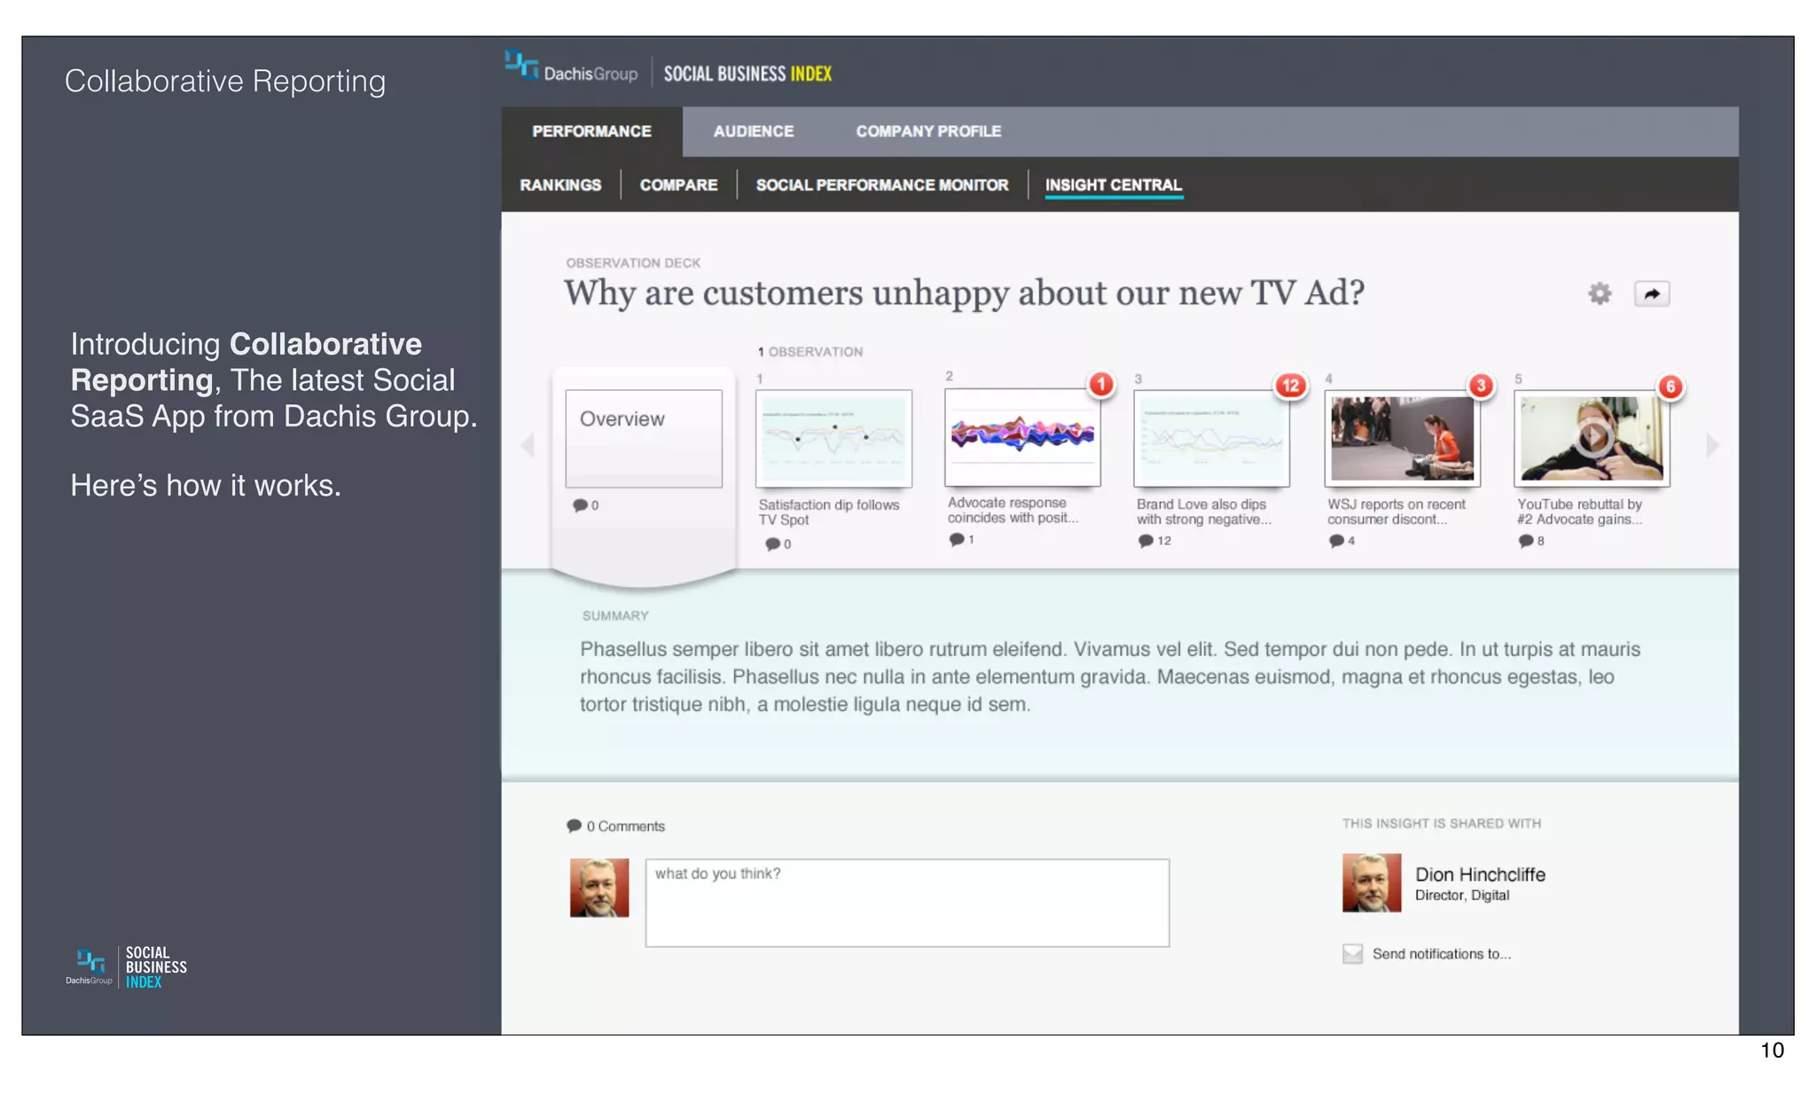The height and width of the screenshot is (1102, 1816).
Task: Click comment bubble under Overview card
Action: 580,504
